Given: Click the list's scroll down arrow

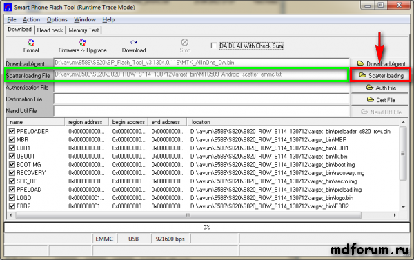Looking at the screenshot, I should [403, 207].
